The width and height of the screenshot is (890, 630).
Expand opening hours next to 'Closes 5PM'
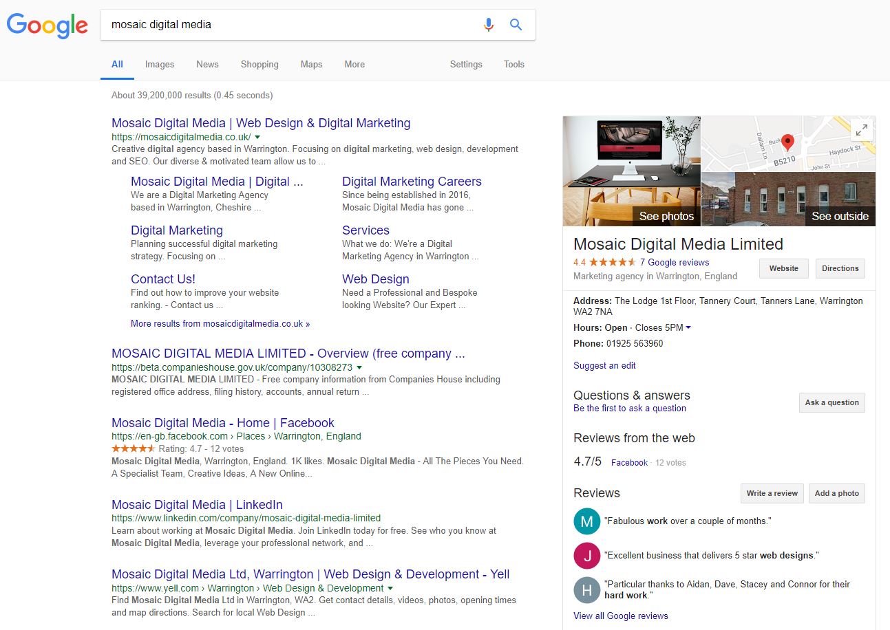(688, 328)
